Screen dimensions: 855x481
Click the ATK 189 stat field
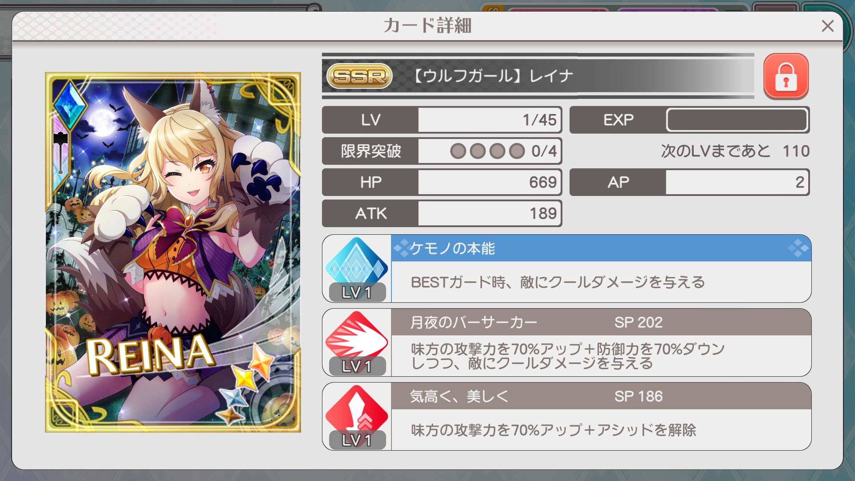[x=489, y=213]
